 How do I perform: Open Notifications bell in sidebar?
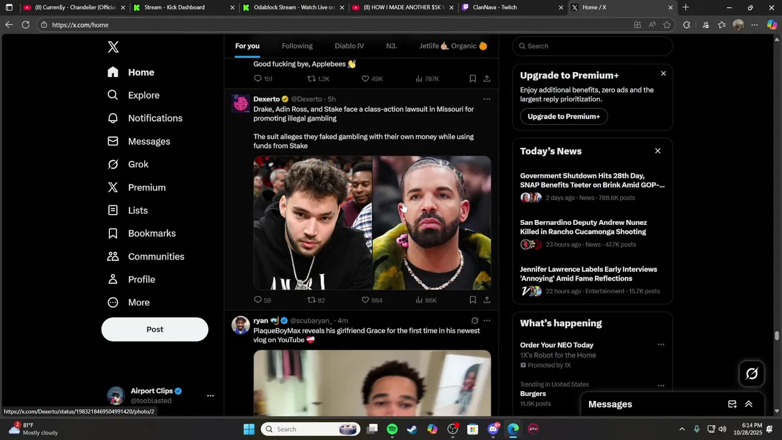point(113,118)
